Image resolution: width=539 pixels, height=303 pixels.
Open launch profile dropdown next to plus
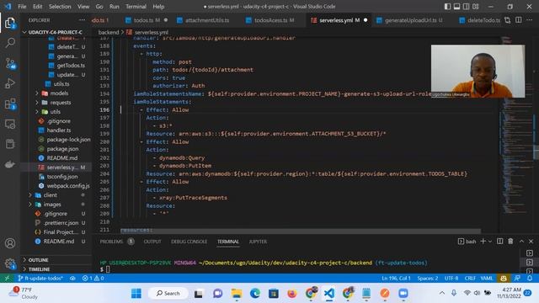coord(490,242)
